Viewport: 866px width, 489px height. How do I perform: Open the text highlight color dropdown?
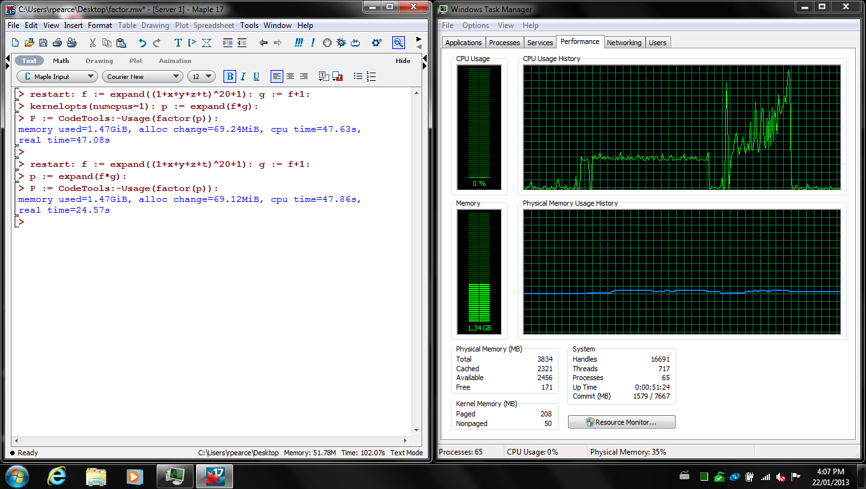click(x=338, y=76)
